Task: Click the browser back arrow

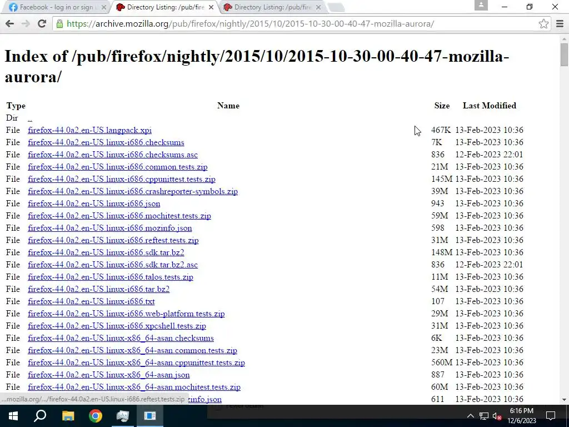Action: pyautogui.click(x=10, y=23)
